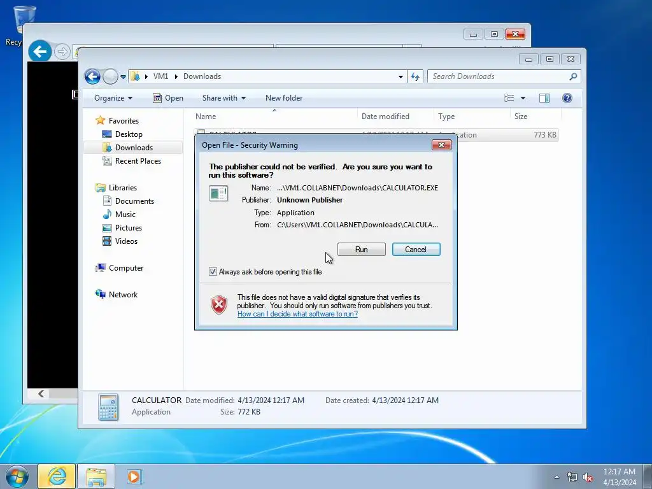Select Libraries in navigation pane
This screenshot has width=652, height=489.
[x=123, y=188]
